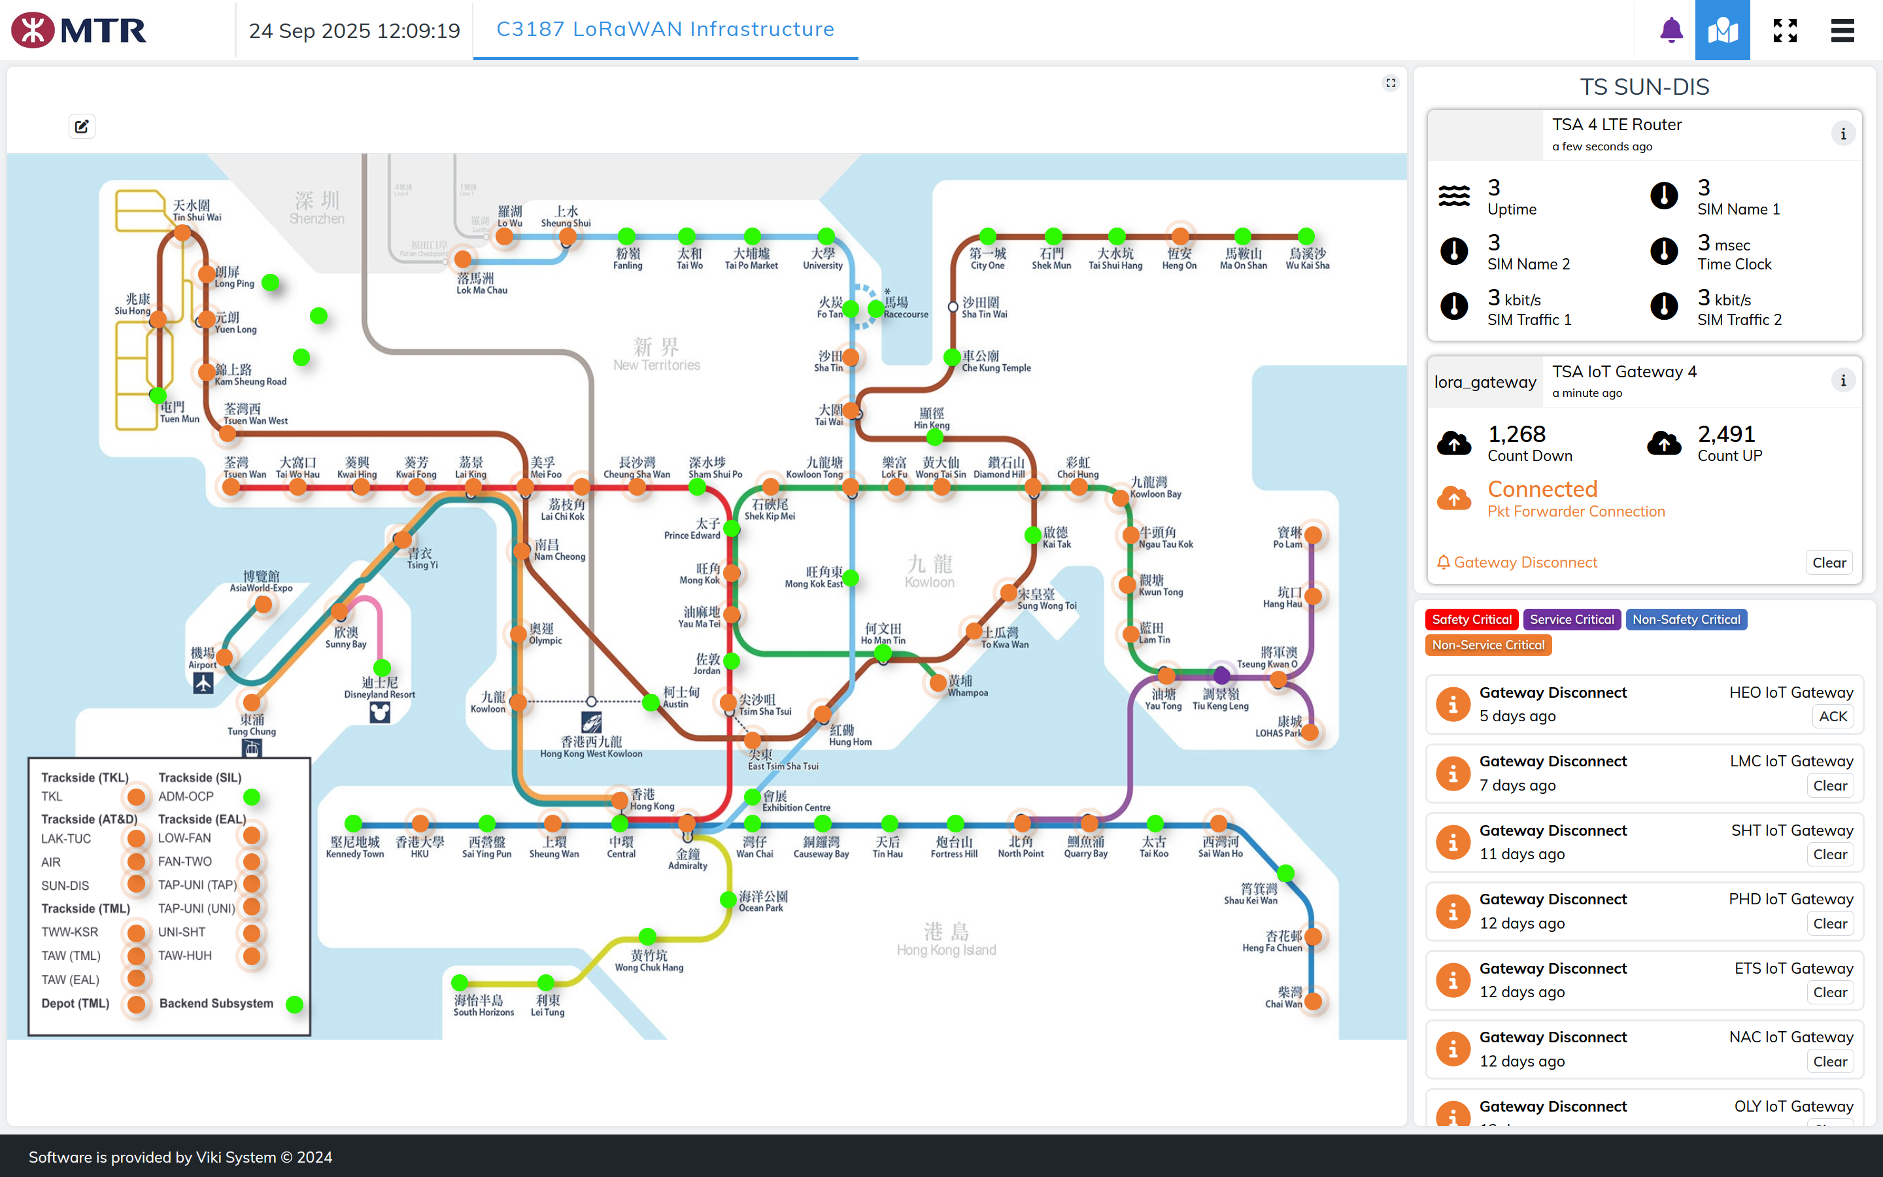The image size is (1883, 1177).
Task: Open info for TSA 4 LTE Router
Action: pyautogui.click(x=1842, y=134)
